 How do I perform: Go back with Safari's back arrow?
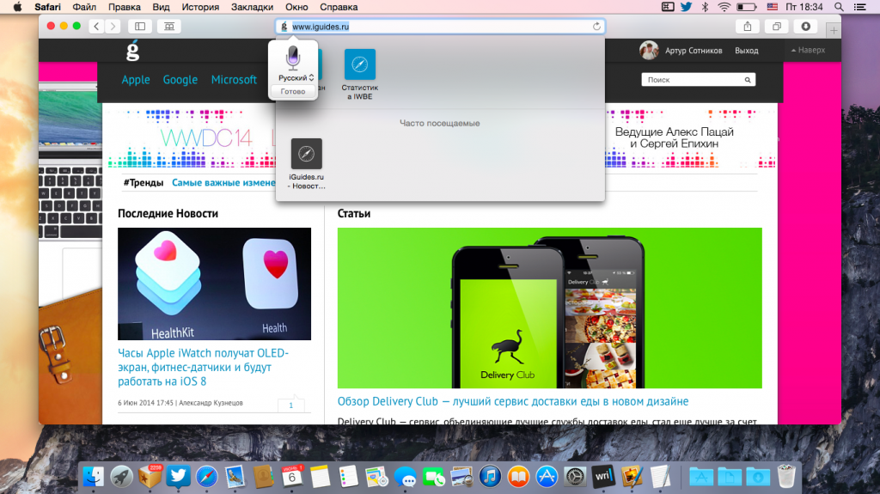coord(96,27)
